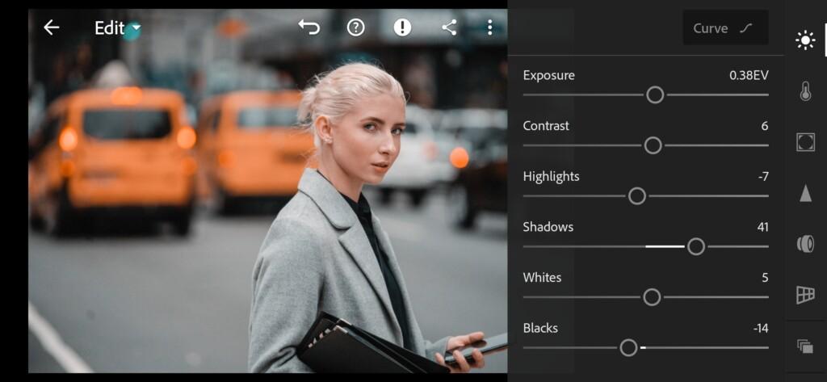The height and width of the screenshot is (382, 827).
Task: Tap the Shadows value 41
Action: (x=762, y=228)
